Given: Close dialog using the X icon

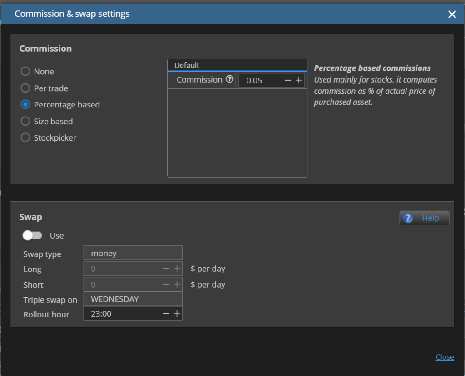Looking at the screenshot, I should [452, 14].
